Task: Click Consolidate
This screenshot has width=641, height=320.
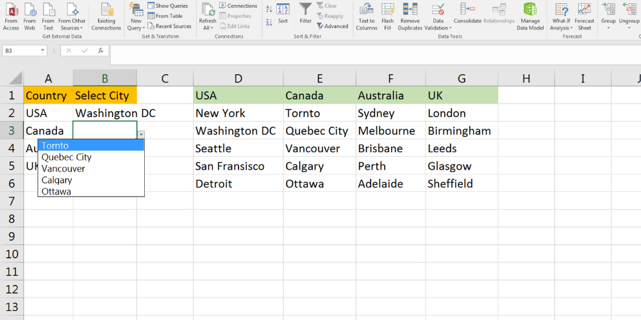Action: (x=468, y=13)
